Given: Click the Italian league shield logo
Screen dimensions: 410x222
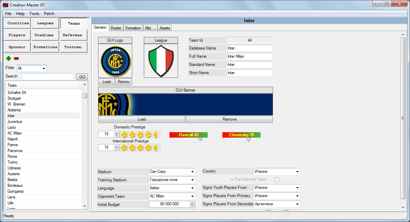Looking at the screenshot, I should [x=161, y=61].
